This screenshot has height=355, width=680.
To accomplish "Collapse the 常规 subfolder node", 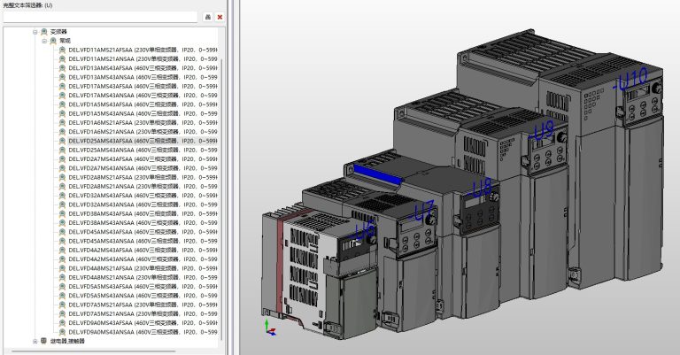I will pyautogui.click(x=43, y=41).
